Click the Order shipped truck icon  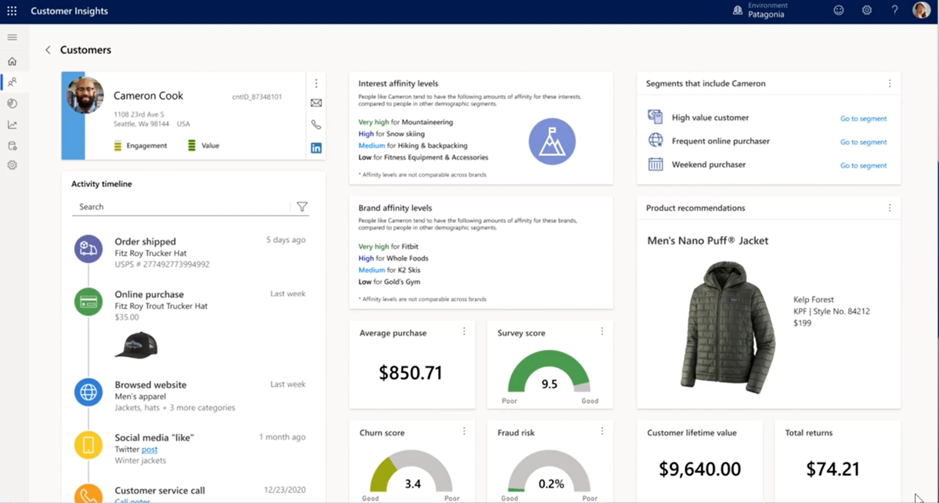point(88,249)
